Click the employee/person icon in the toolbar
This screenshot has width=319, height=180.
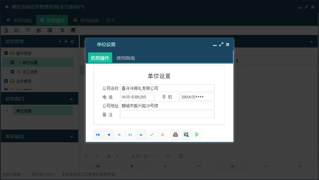point(39,30)
